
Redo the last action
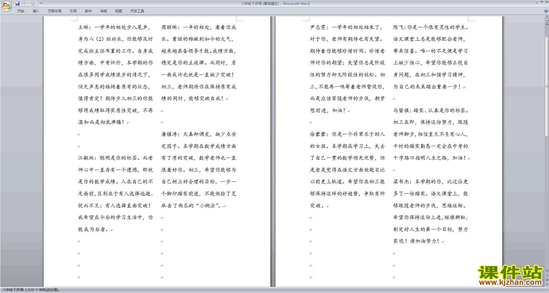33,3
